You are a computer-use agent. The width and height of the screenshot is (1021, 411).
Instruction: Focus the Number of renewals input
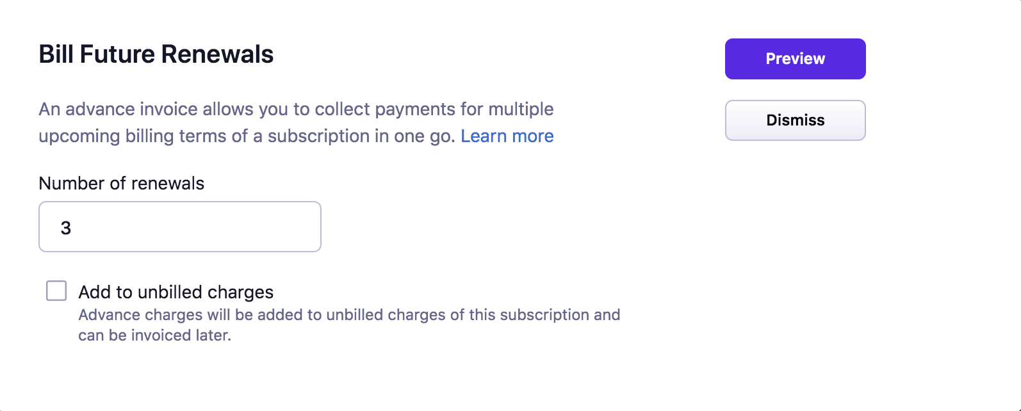pos(179,227)
